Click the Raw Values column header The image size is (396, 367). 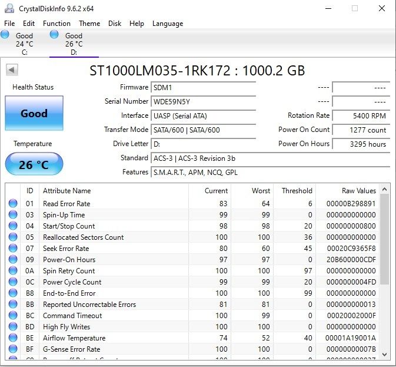coord(358,191)
